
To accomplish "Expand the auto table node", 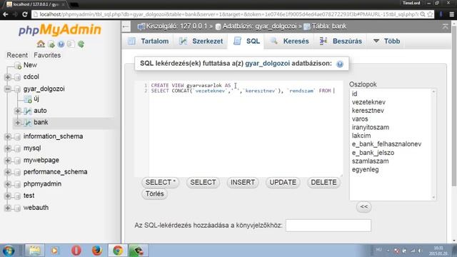I will click(x=17, y=111).
